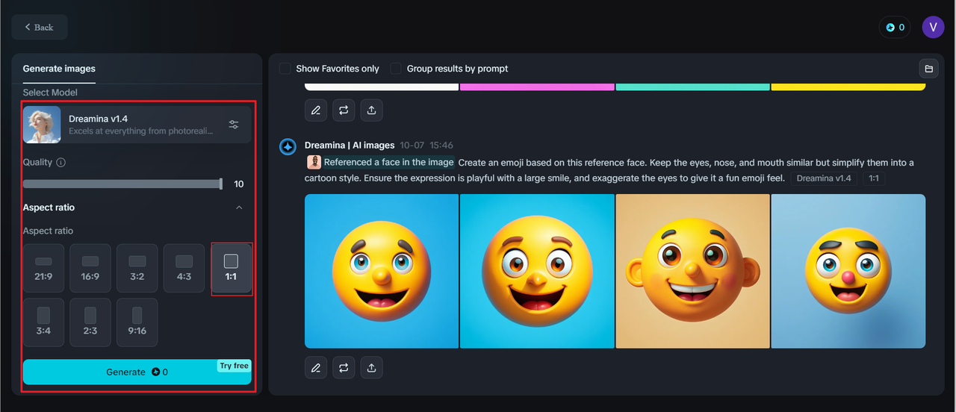Viewport: 956px width, 412px height.
Task: Enable Show Favorites only checkbox
Action: 285,69
